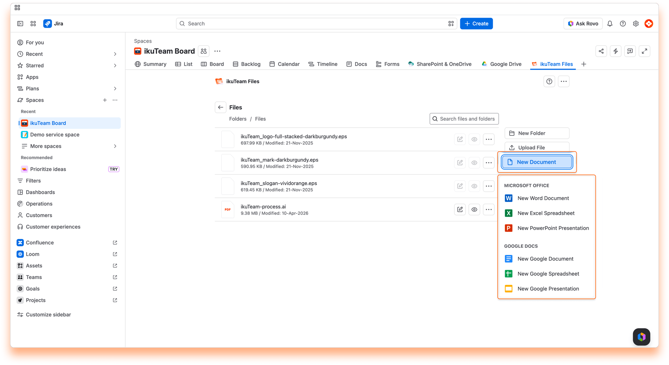Edit the ikuTeam-process.ai file

click(460, 209)
